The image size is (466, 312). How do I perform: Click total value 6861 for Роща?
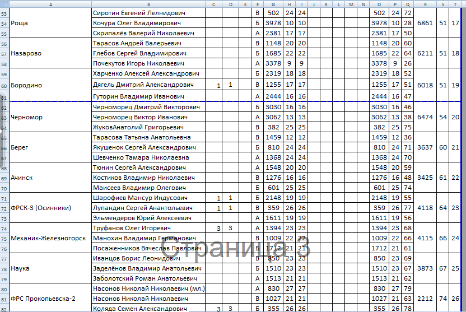pyautogui.click(x=425, y=23)
